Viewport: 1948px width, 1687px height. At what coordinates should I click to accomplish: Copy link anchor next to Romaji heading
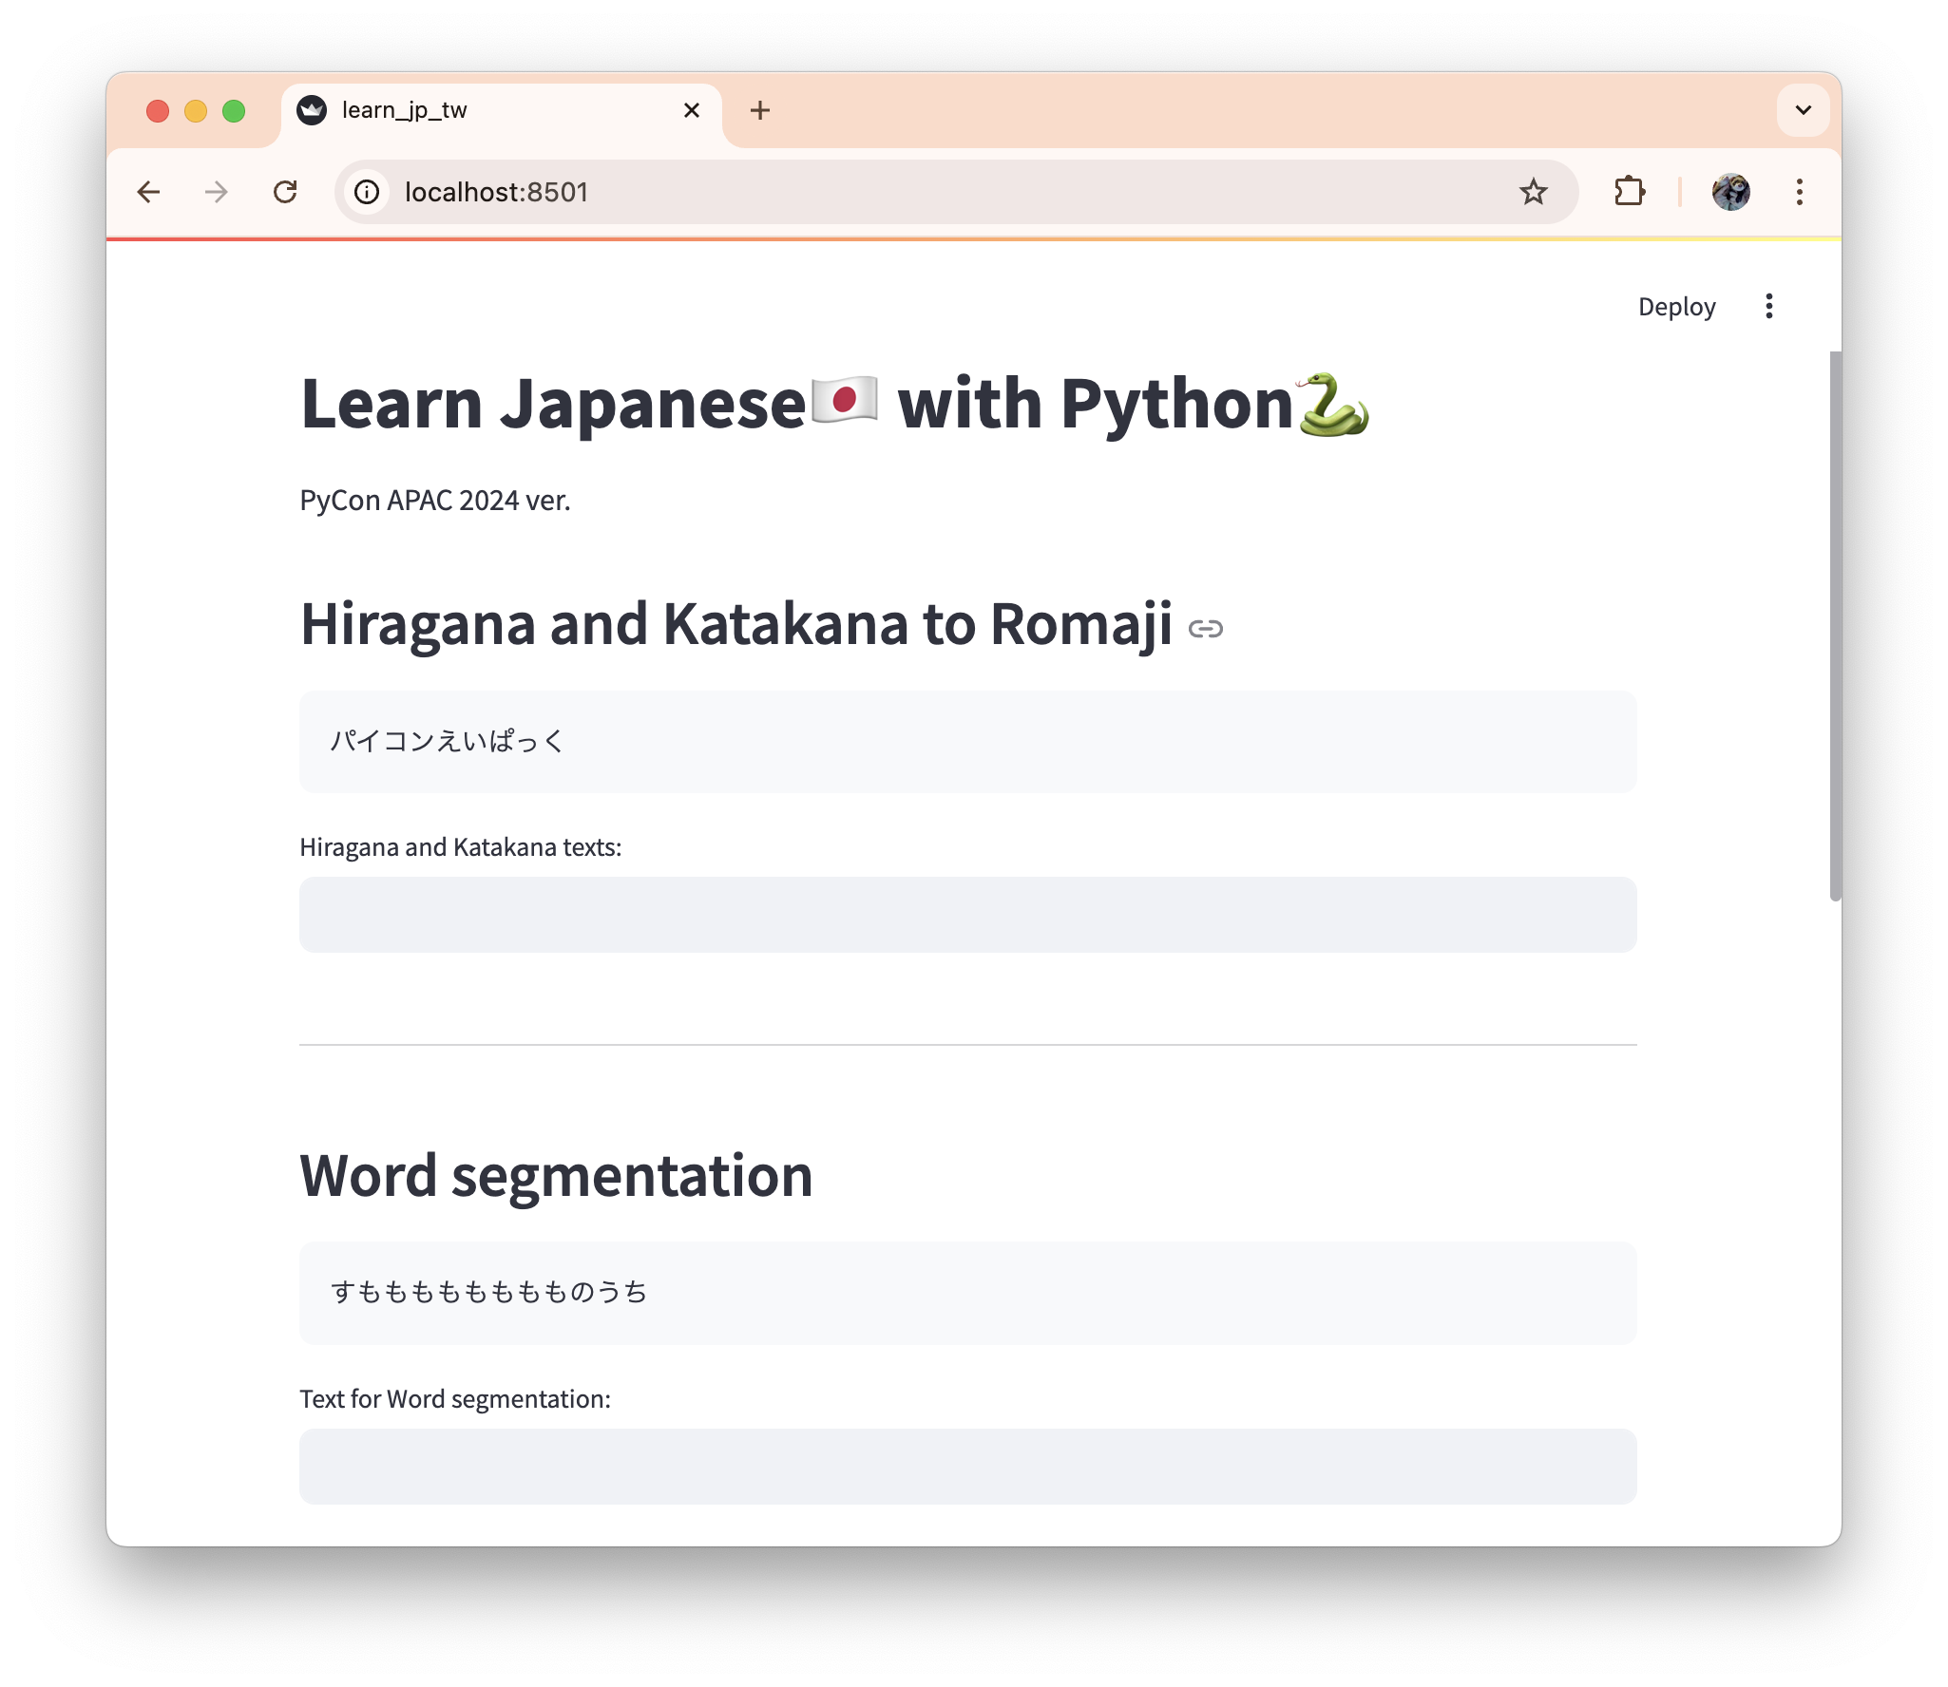click(1205, 629)
